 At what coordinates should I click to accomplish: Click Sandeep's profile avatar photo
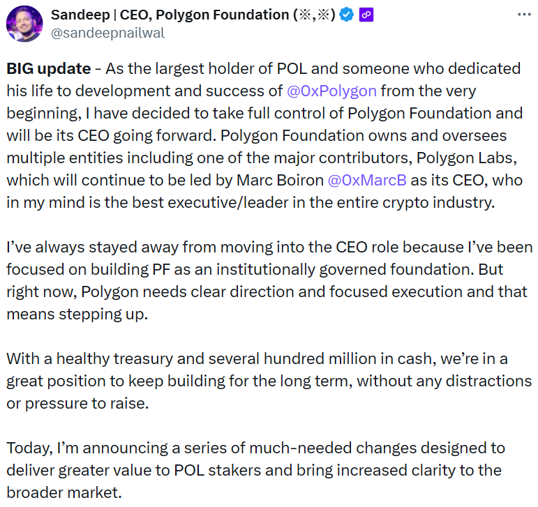pyautogui.click(x=24, y=23)
